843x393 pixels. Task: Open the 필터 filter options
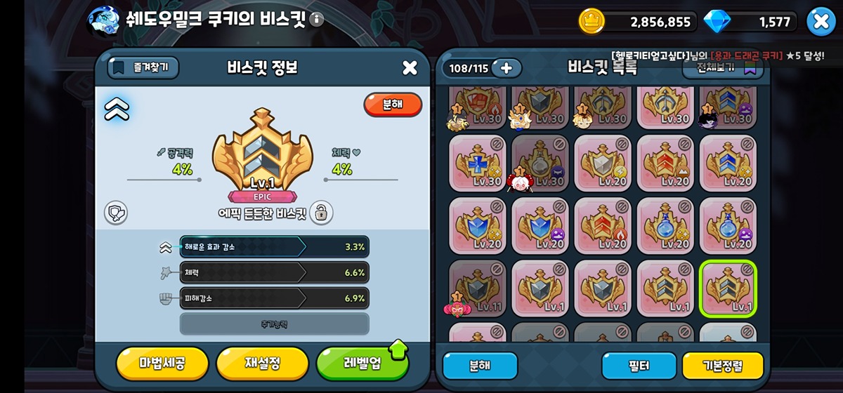pos(639,366)
